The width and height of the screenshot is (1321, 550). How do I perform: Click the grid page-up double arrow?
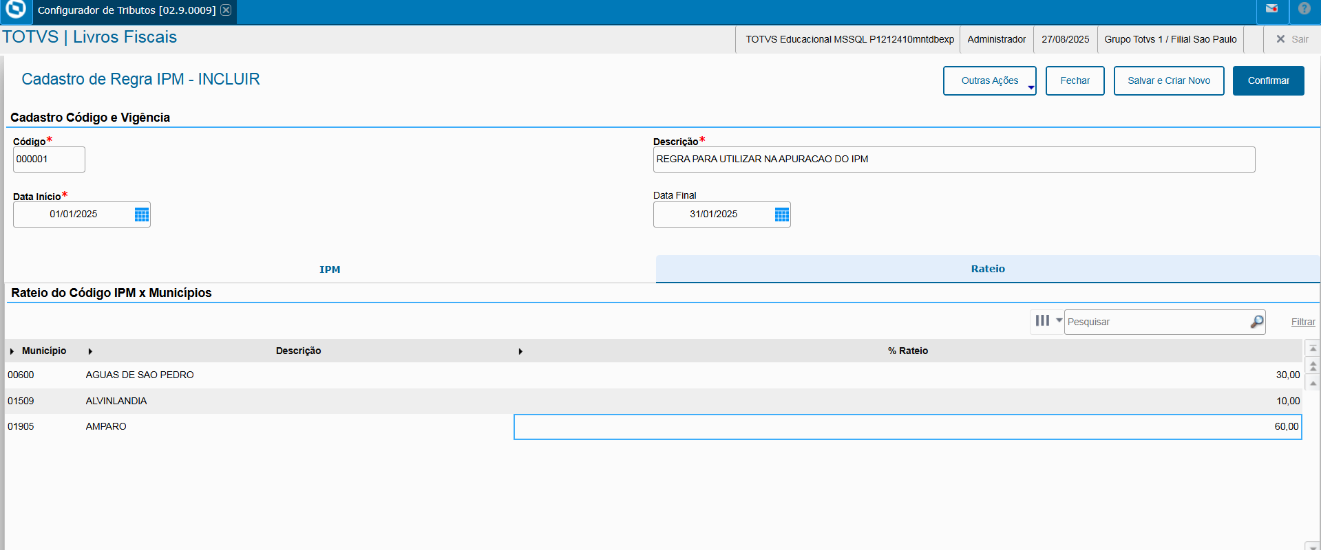pyautogui.click(x=1313, y=366)
